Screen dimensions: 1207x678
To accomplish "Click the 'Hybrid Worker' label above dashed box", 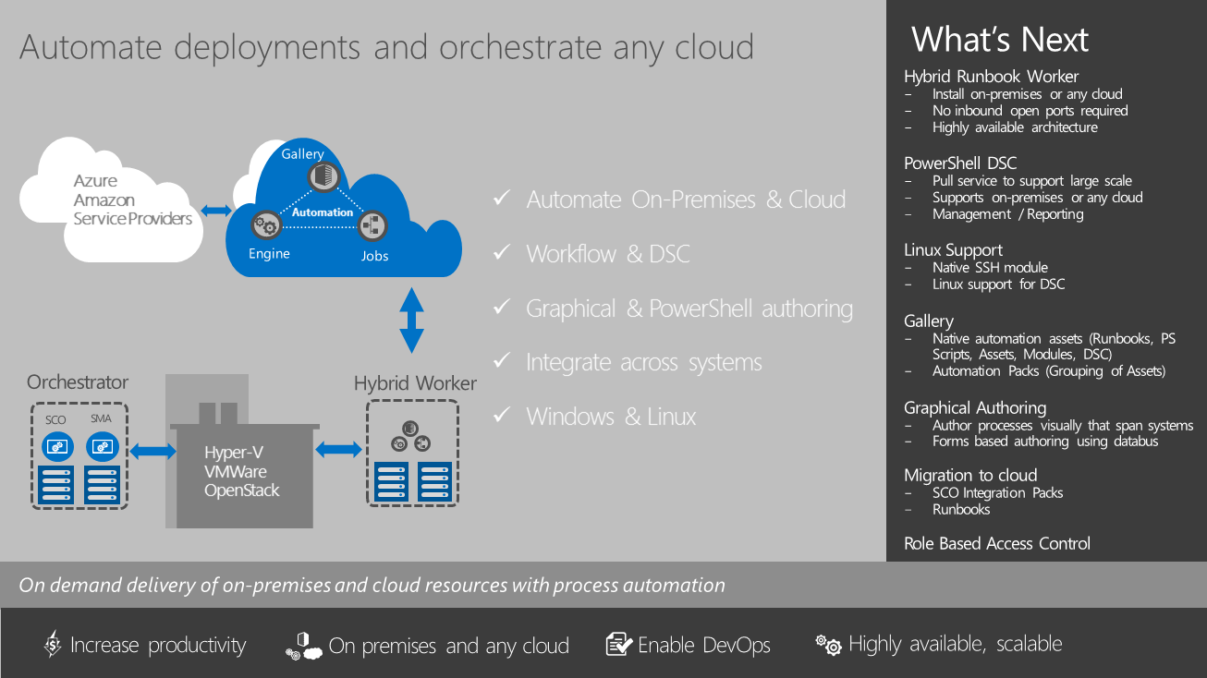I will 415,383.
